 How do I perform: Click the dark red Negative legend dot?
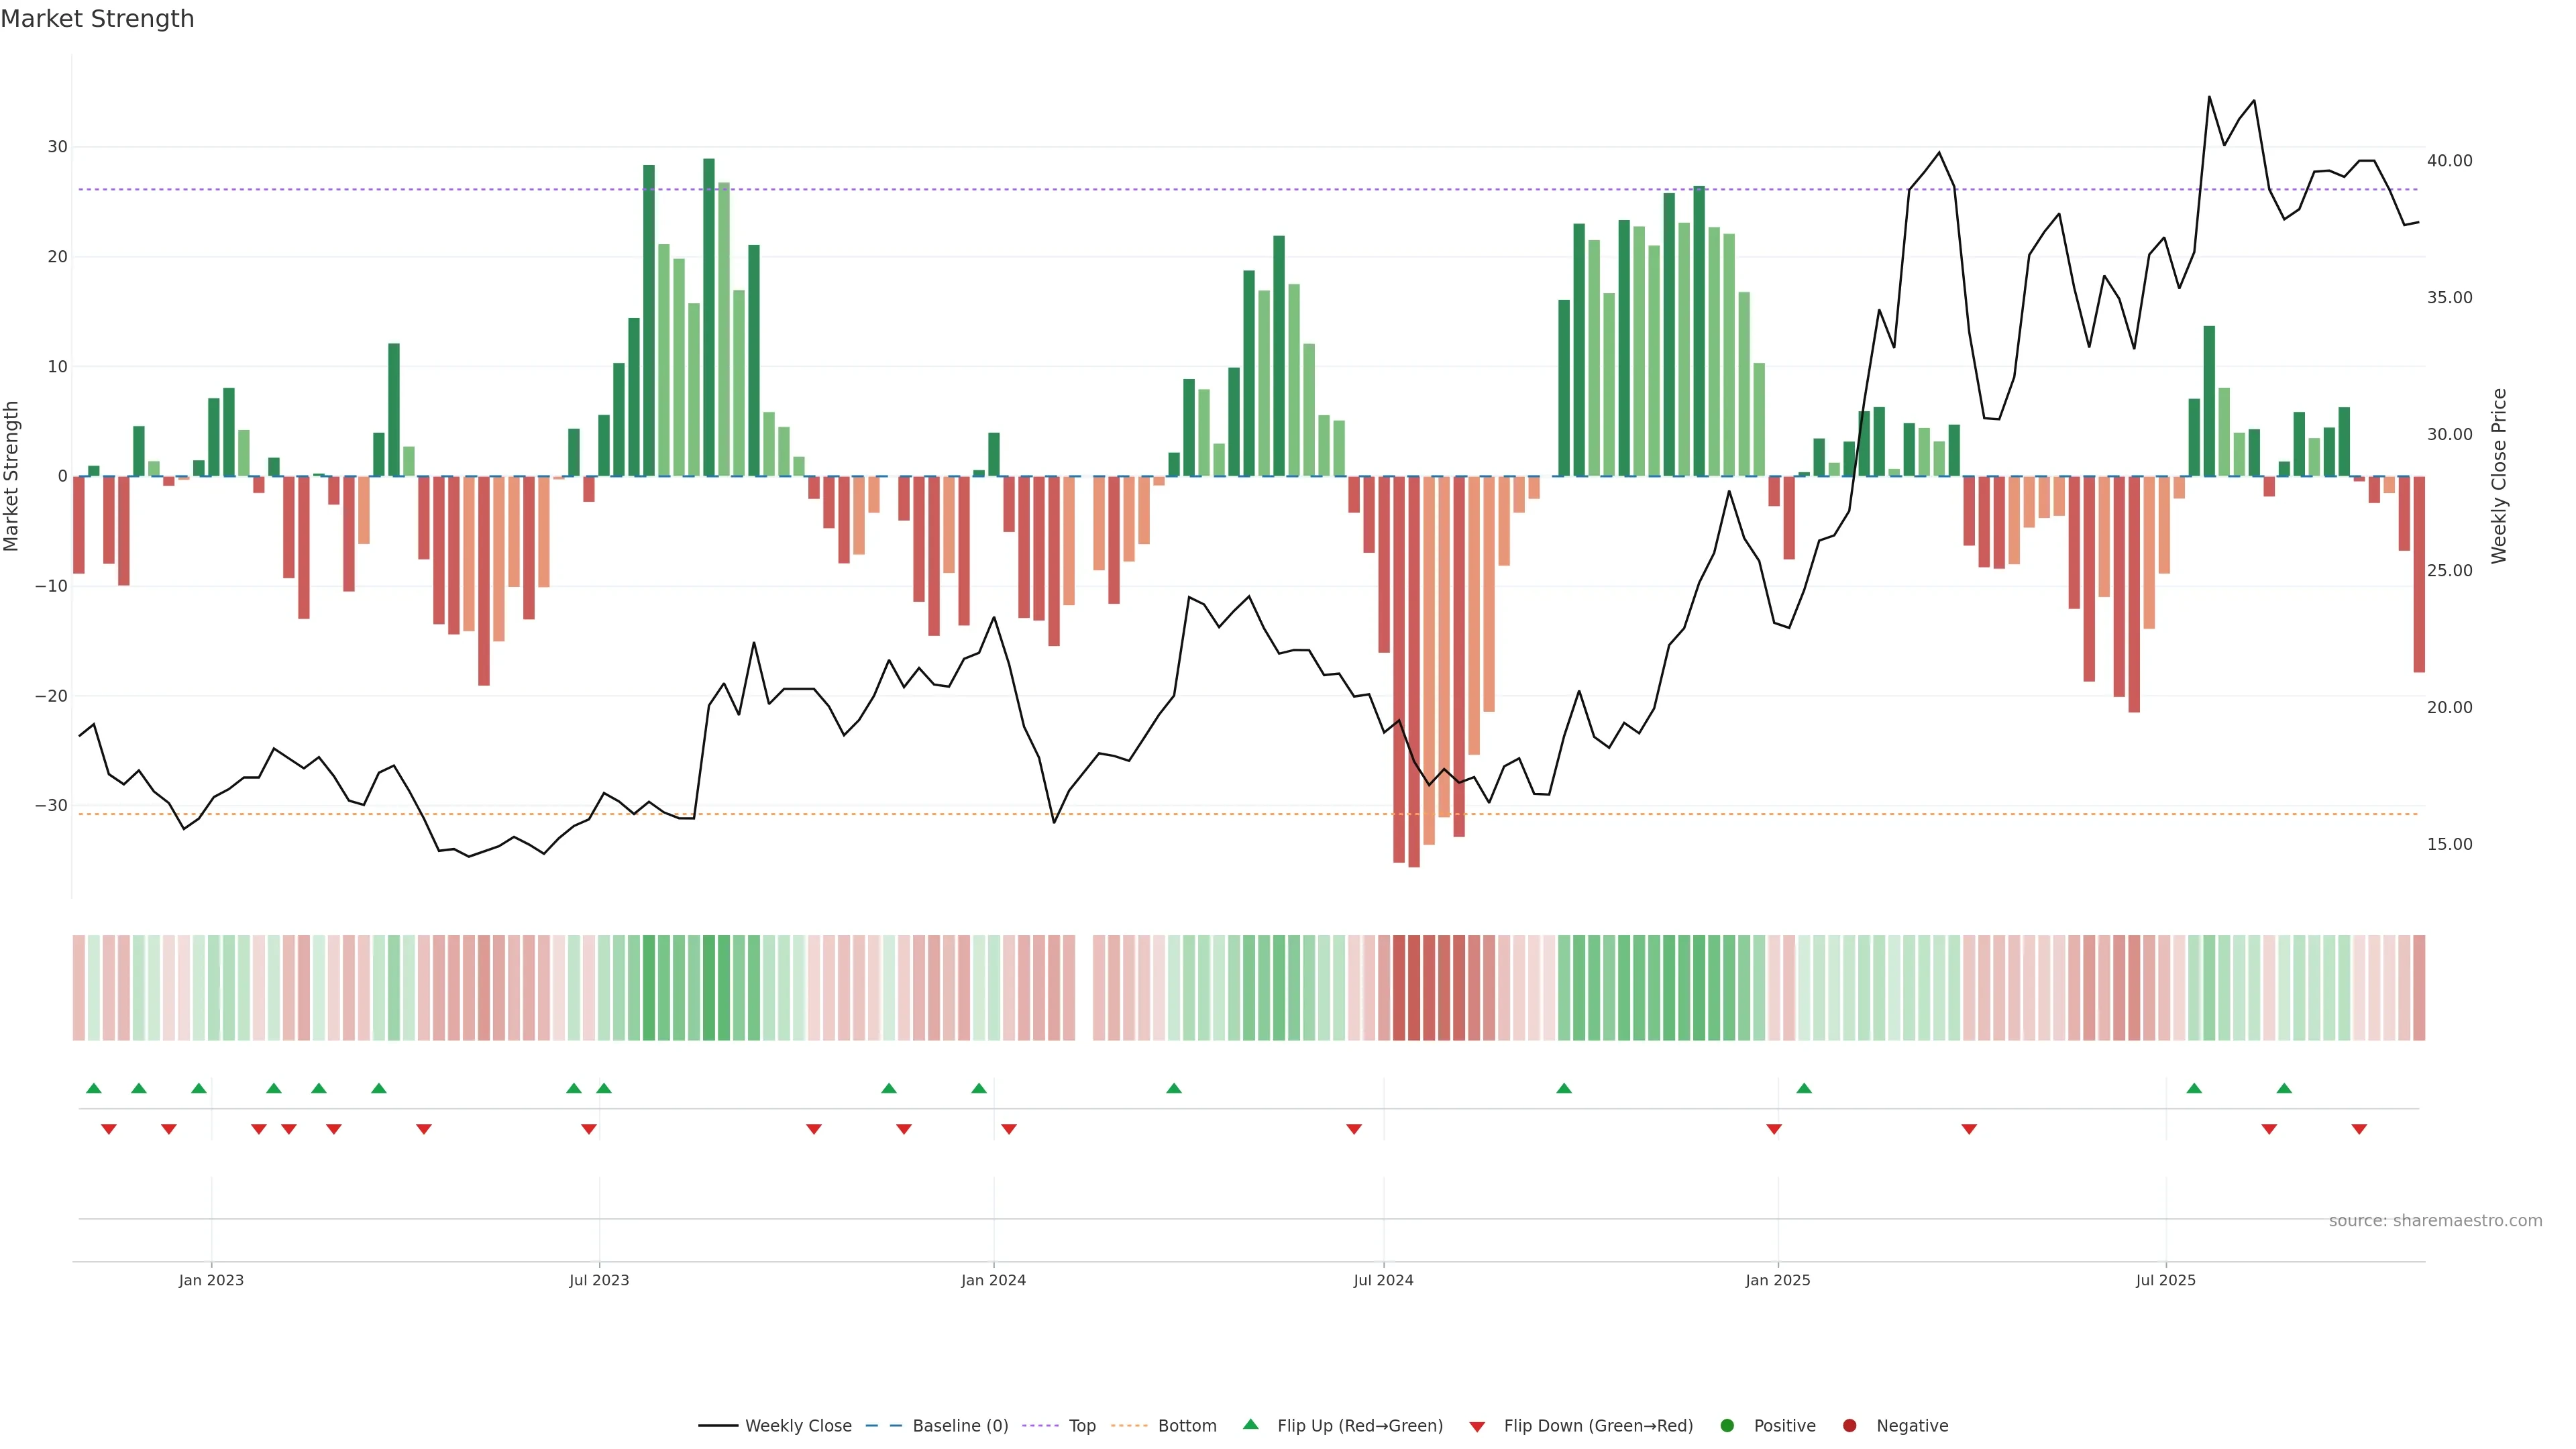click(1849, 1426)
